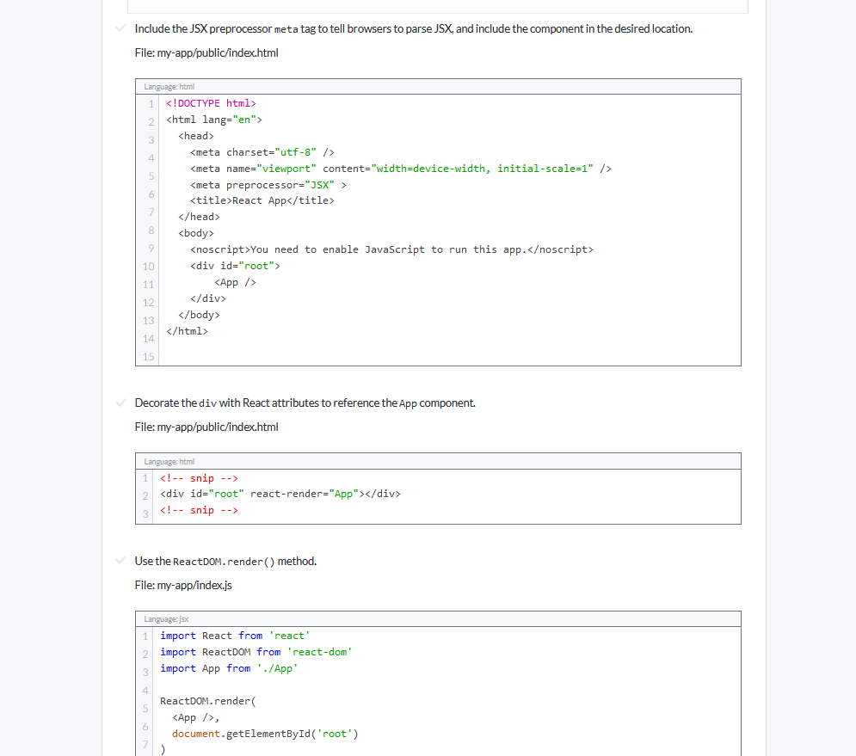The height and width of the screenshot is (756, 856).
Task: Click the first '<!-- snip -->' comment line
Action: 199,478
